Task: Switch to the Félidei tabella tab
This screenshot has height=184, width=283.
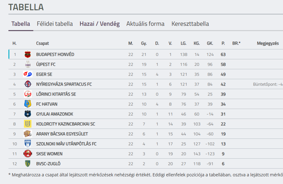Action: [55, 24]
